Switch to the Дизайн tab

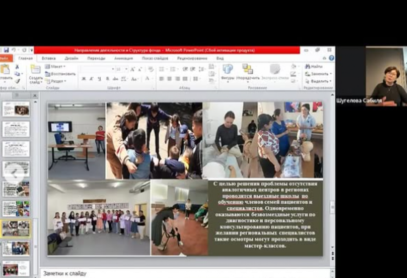pos(71,58)
